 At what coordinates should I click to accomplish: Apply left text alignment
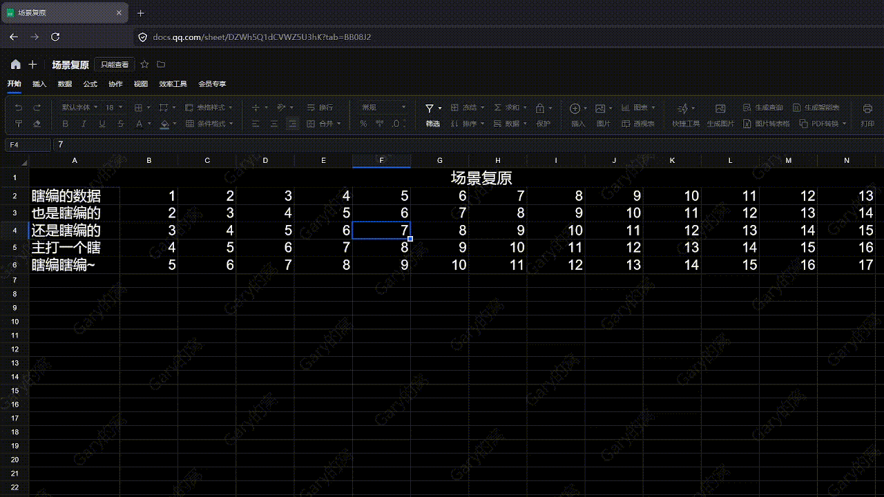pos(256,124)
